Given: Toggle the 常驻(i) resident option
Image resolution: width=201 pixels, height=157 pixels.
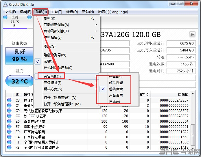Looking at the screenshot, I should pos(67,61).
